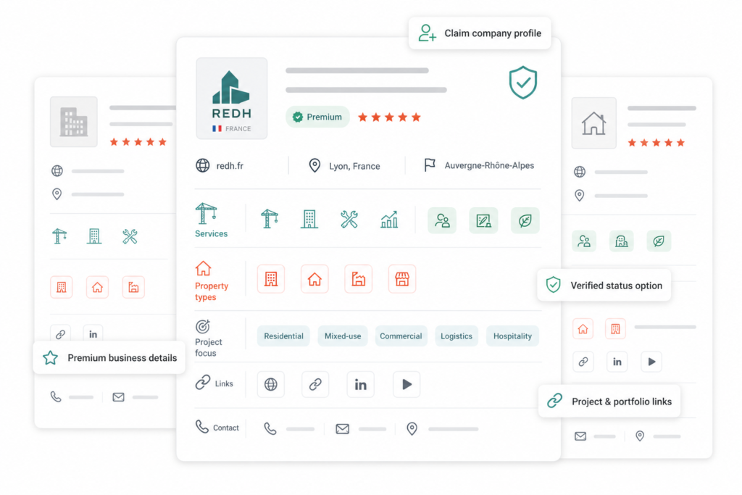
Task: Click the leaf icon on right card
Action: (x=659, y=241)
